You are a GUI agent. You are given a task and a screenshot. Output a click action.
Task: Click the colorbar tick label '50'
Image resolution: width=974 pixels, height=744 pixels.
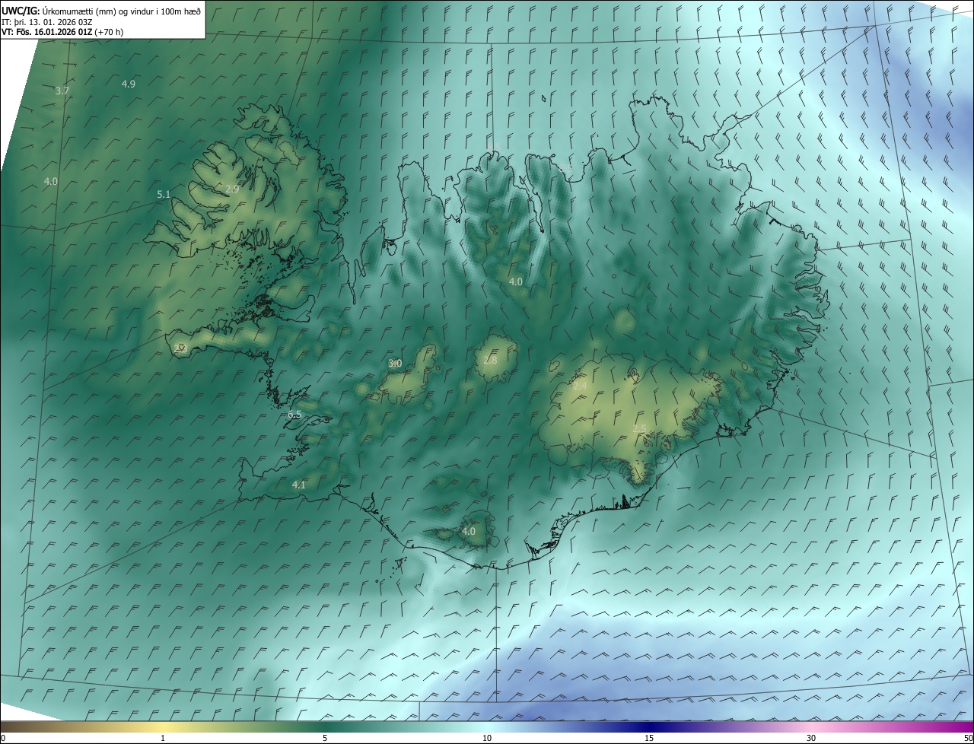968,738
